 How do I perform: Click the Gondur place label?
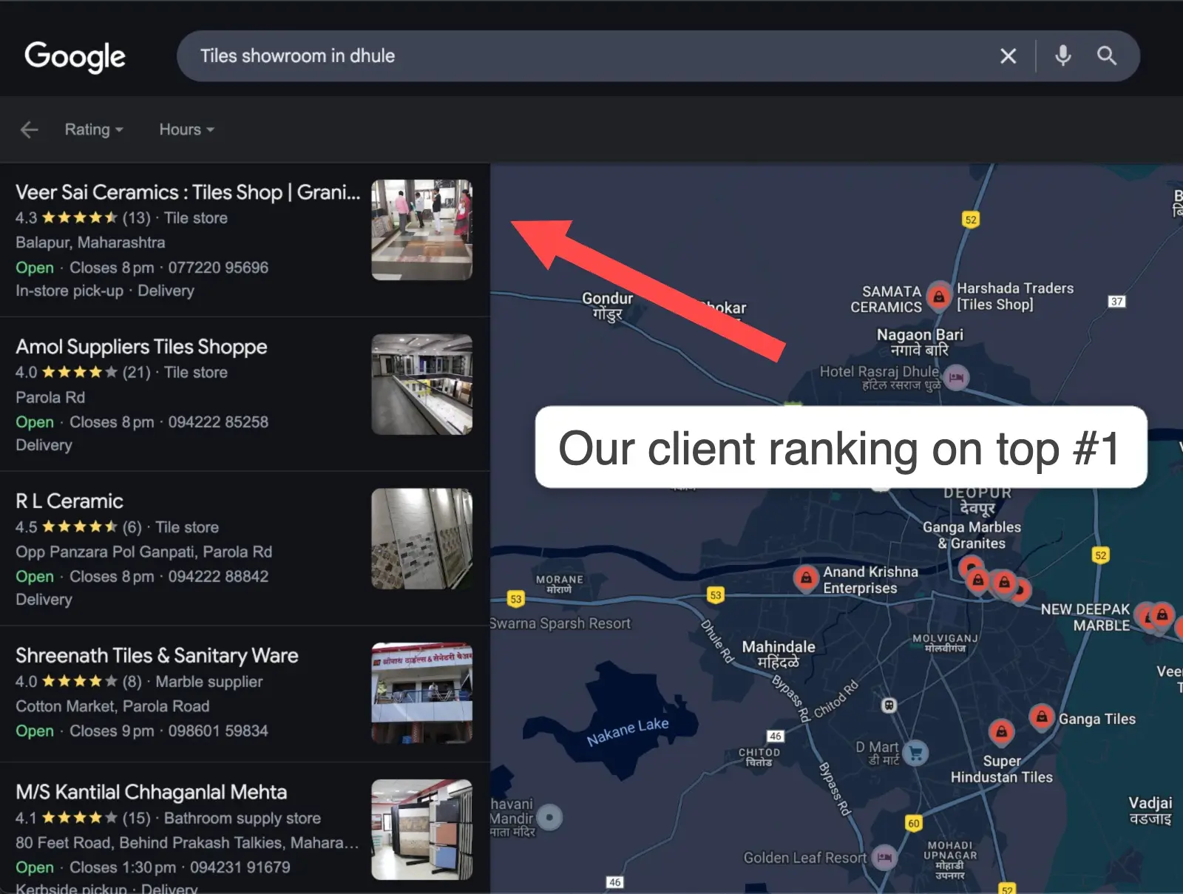coord(608,305)
